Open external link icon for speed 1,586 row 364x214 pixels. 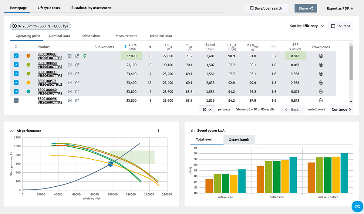pyautogui.click(x=77, y=91)
